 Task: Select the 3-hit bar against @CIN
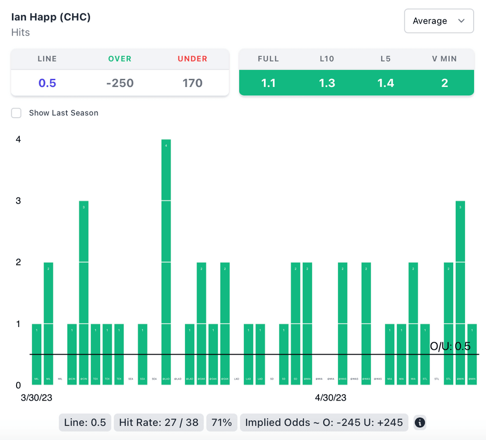[x=84, y=292]
